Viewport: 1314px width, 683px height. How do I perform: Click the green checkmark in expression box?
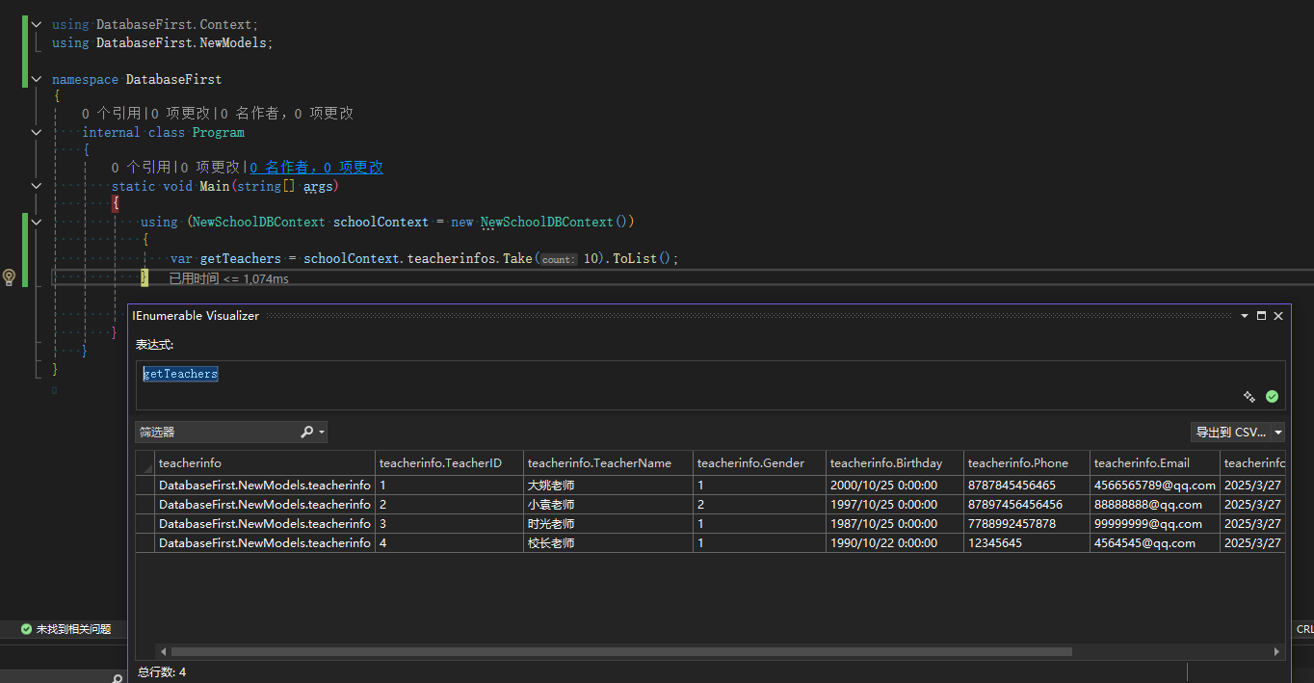point(1272,396)
